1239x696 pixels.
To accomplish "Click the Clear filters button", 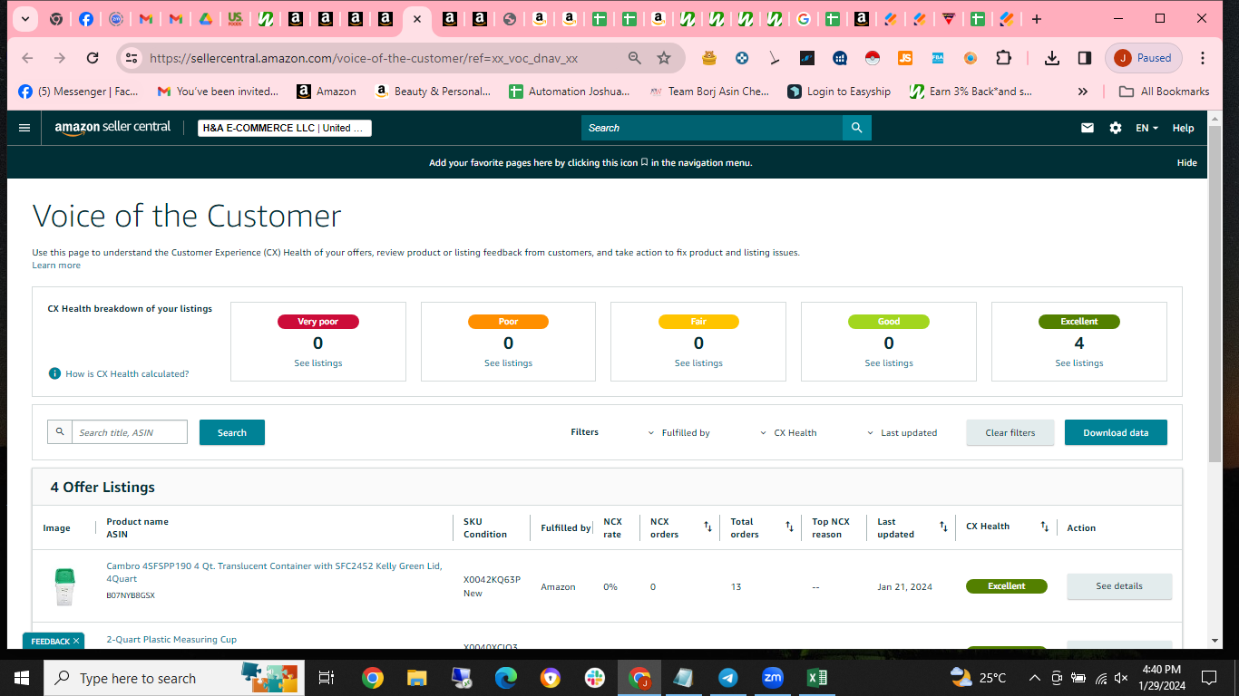I will pyautogui.click(x=1010, y=432).
